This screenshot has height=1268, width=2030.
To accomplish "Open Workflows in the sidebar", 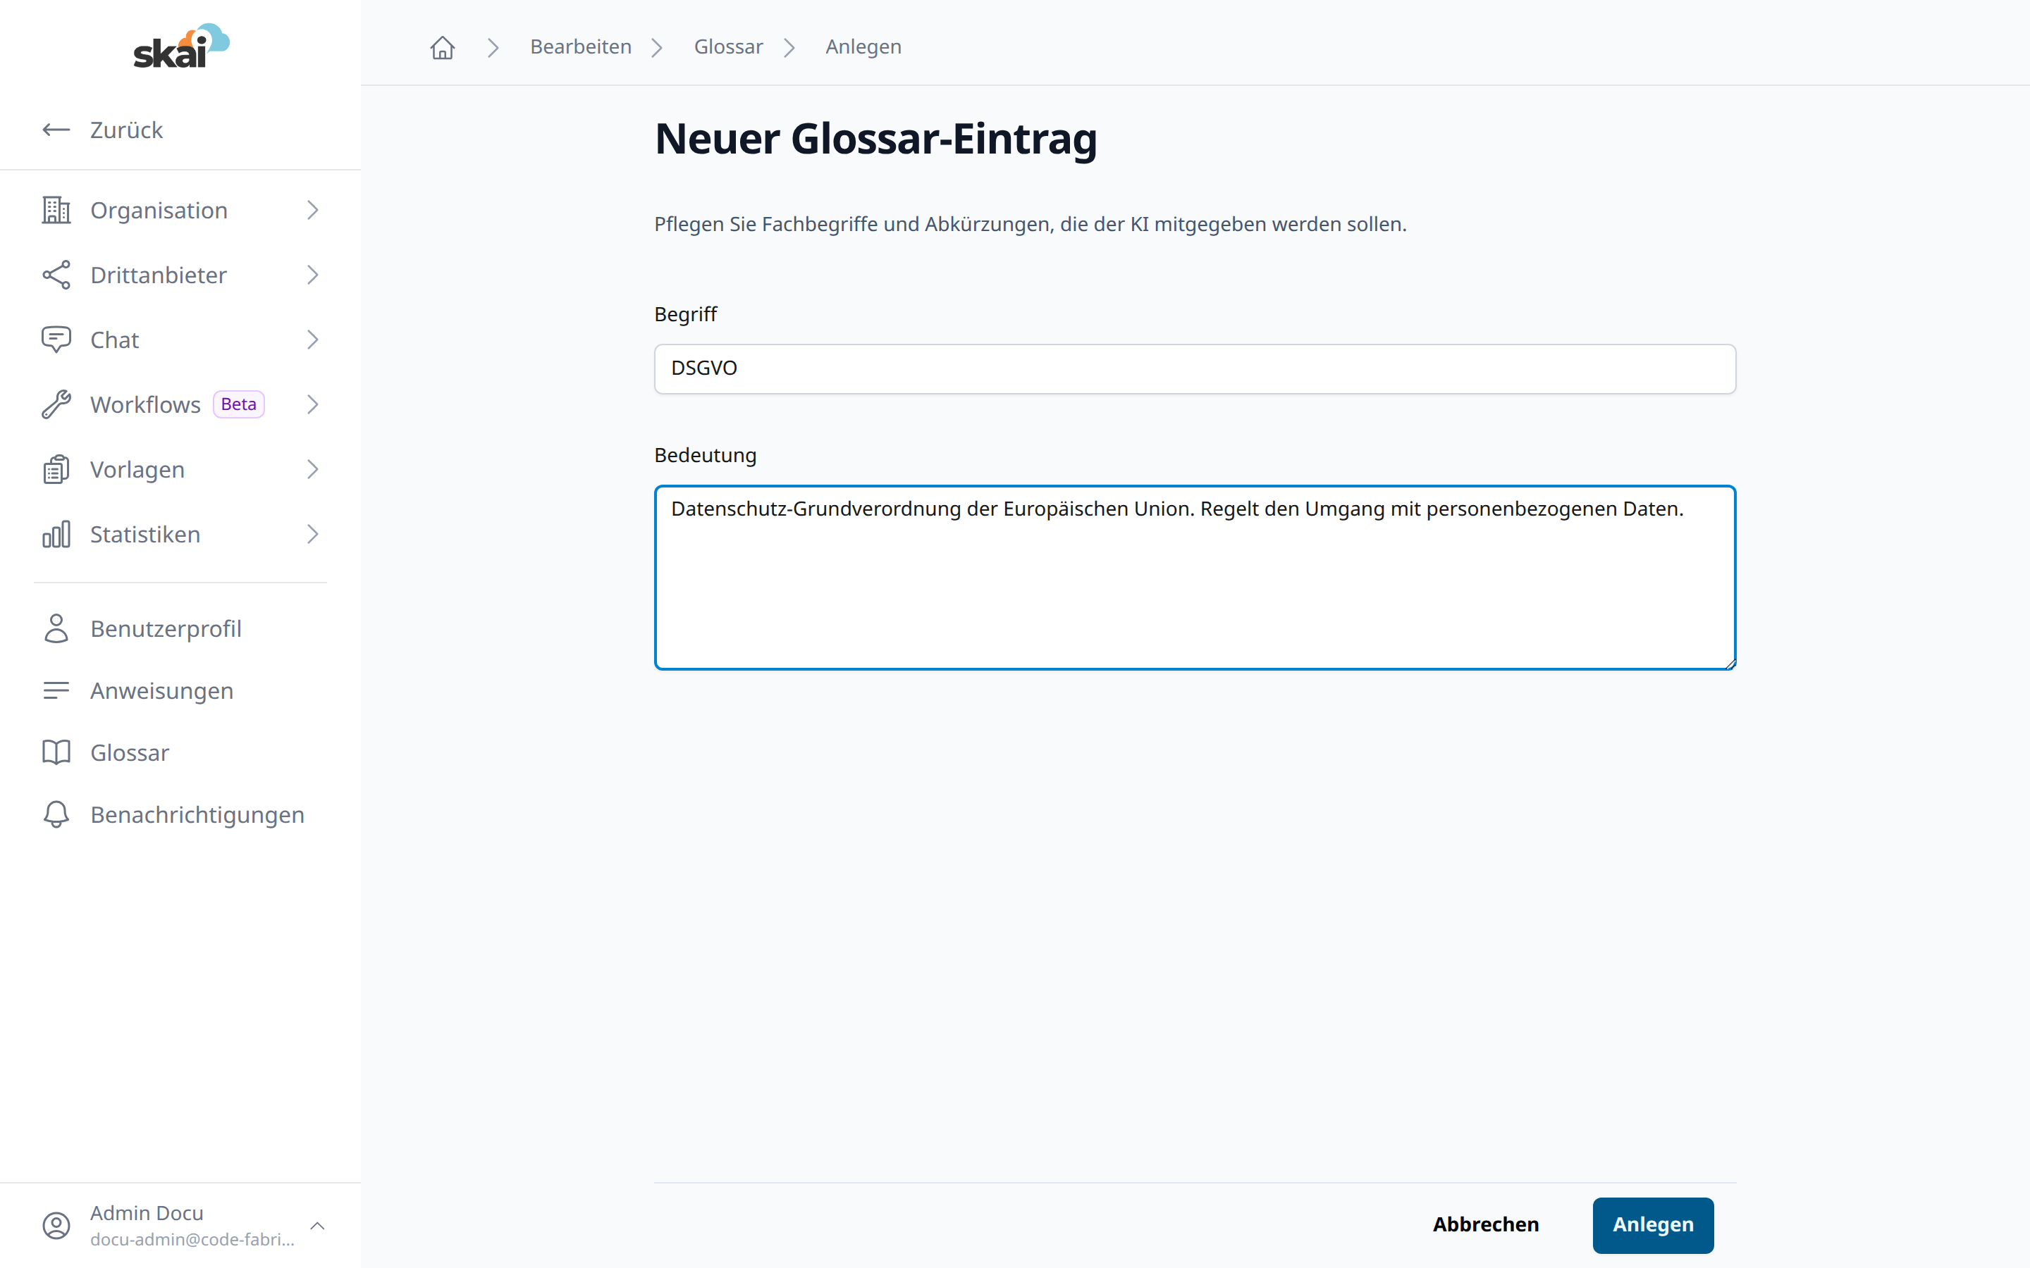I will (x=180, y=404).
